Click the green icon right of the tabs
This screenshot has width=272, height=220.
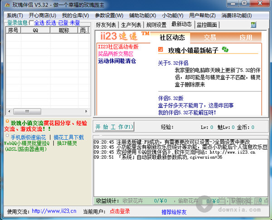point(253,24)
